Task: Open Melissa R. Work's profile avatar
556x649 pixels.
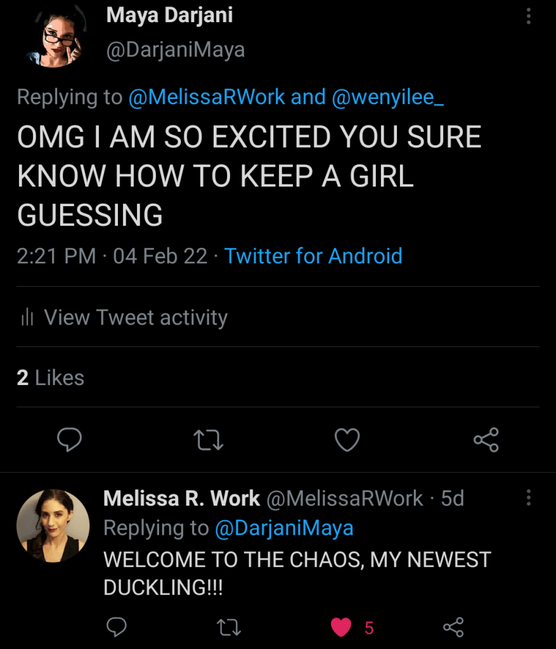Action: pyautogui.click(x=53, y=526)
